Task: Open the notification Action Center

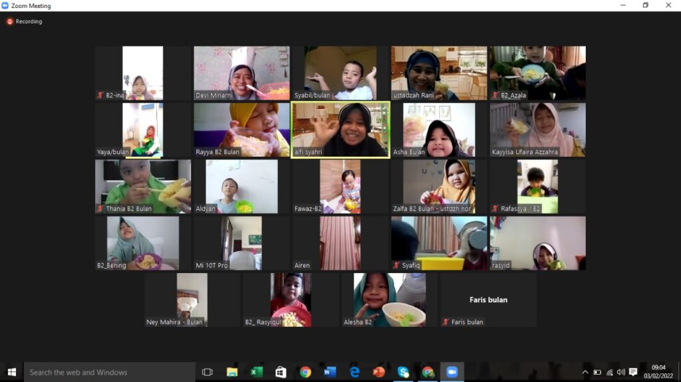Action: [633, 372]
